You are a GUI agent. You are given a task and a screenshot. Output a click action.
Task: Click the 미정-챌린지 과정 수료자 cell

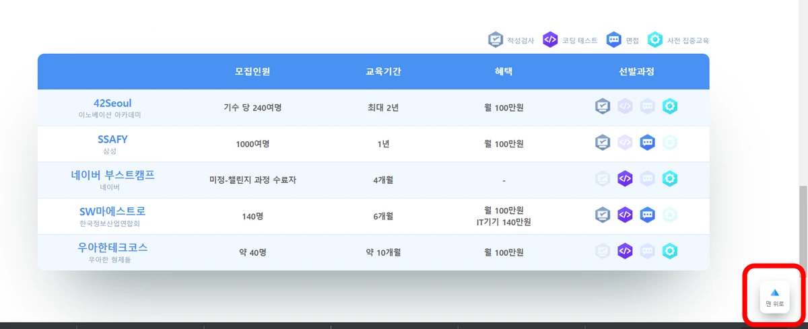252,180
